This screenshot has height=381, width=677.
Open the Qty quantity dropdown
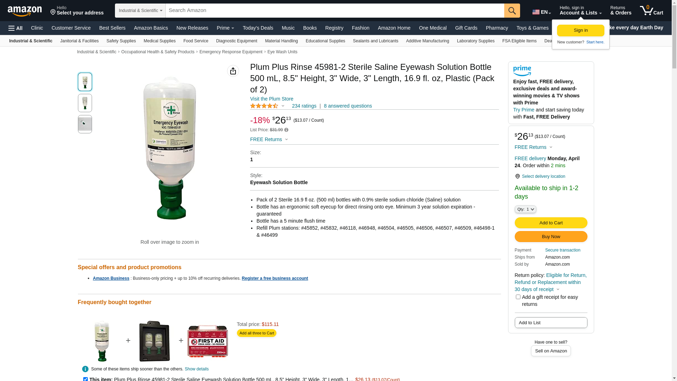[525, 209]
